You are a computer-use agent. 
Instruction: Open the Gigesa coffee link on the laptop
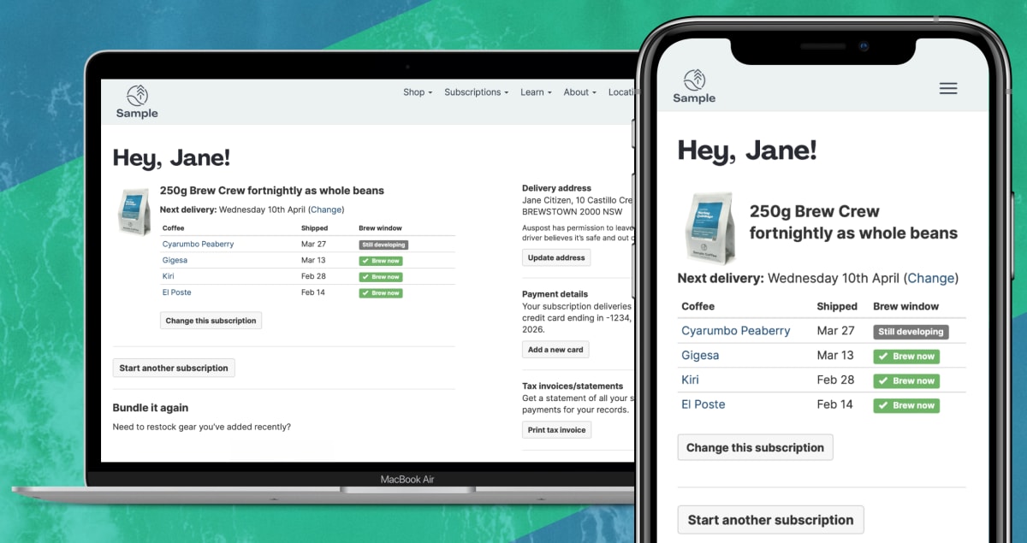click(x=174, y=260)
